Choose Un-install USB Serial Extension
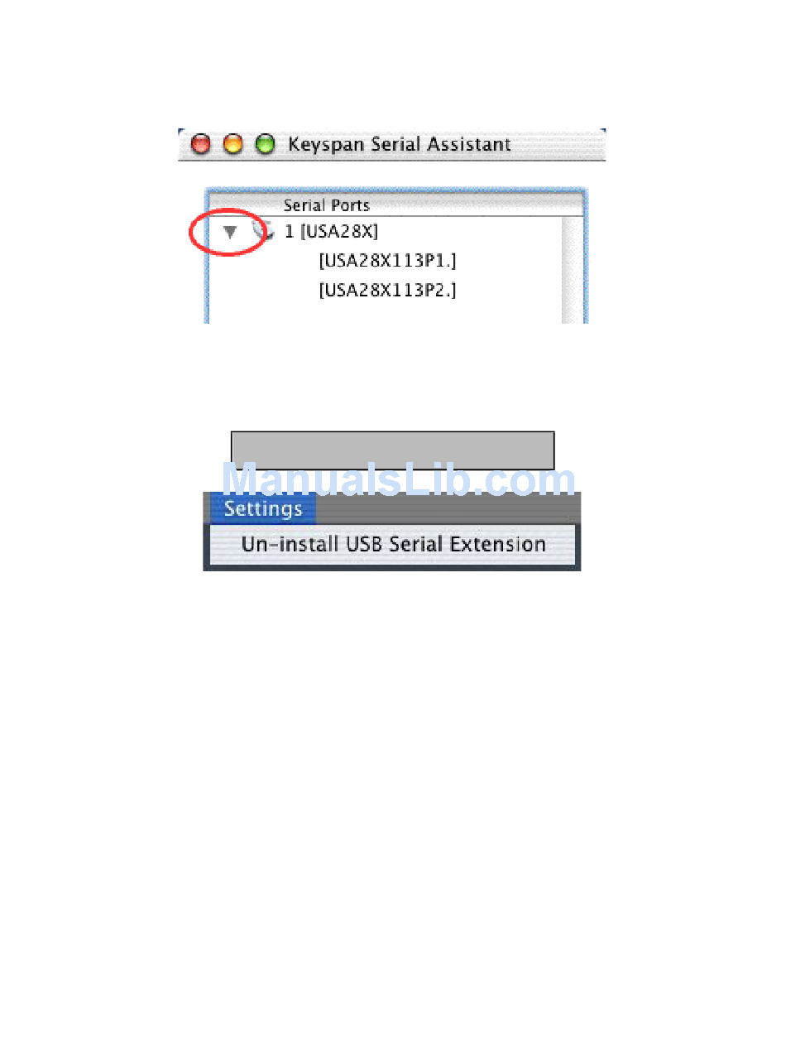The image size is (786, 1049). (393, 545)
